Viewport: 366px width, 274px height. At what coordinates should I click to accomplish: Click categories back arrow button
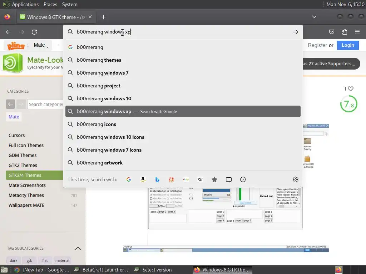click(10, 104)
